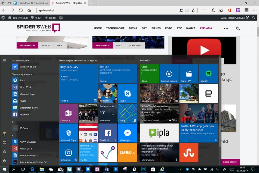259x173 pixels.
Task: Open TECHNOLOGIE menu on Spider's Web
Action: (115, 28)
